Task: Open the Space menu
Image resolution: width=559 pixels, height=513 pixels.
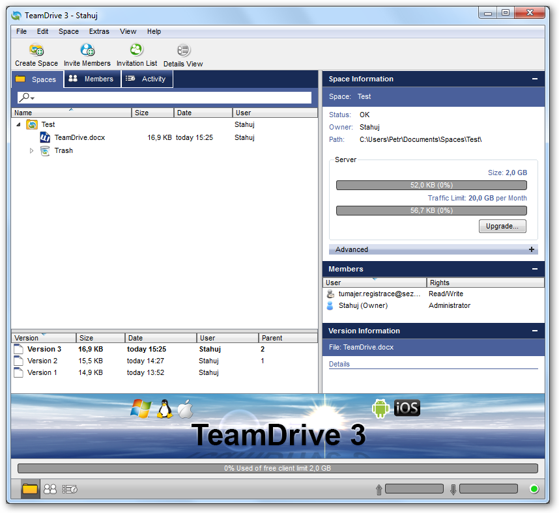Action: tap(69, 31)
